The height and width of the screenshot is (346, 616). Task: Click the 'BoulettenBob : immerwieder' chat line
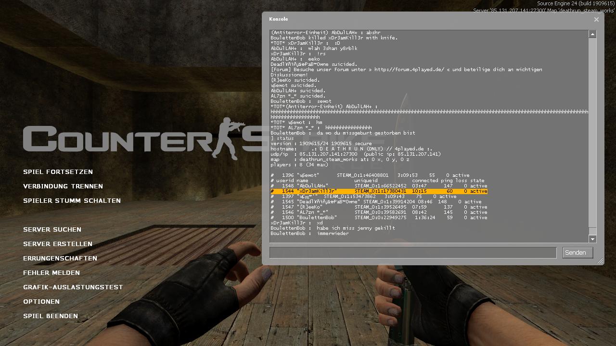tap(309, 234)
